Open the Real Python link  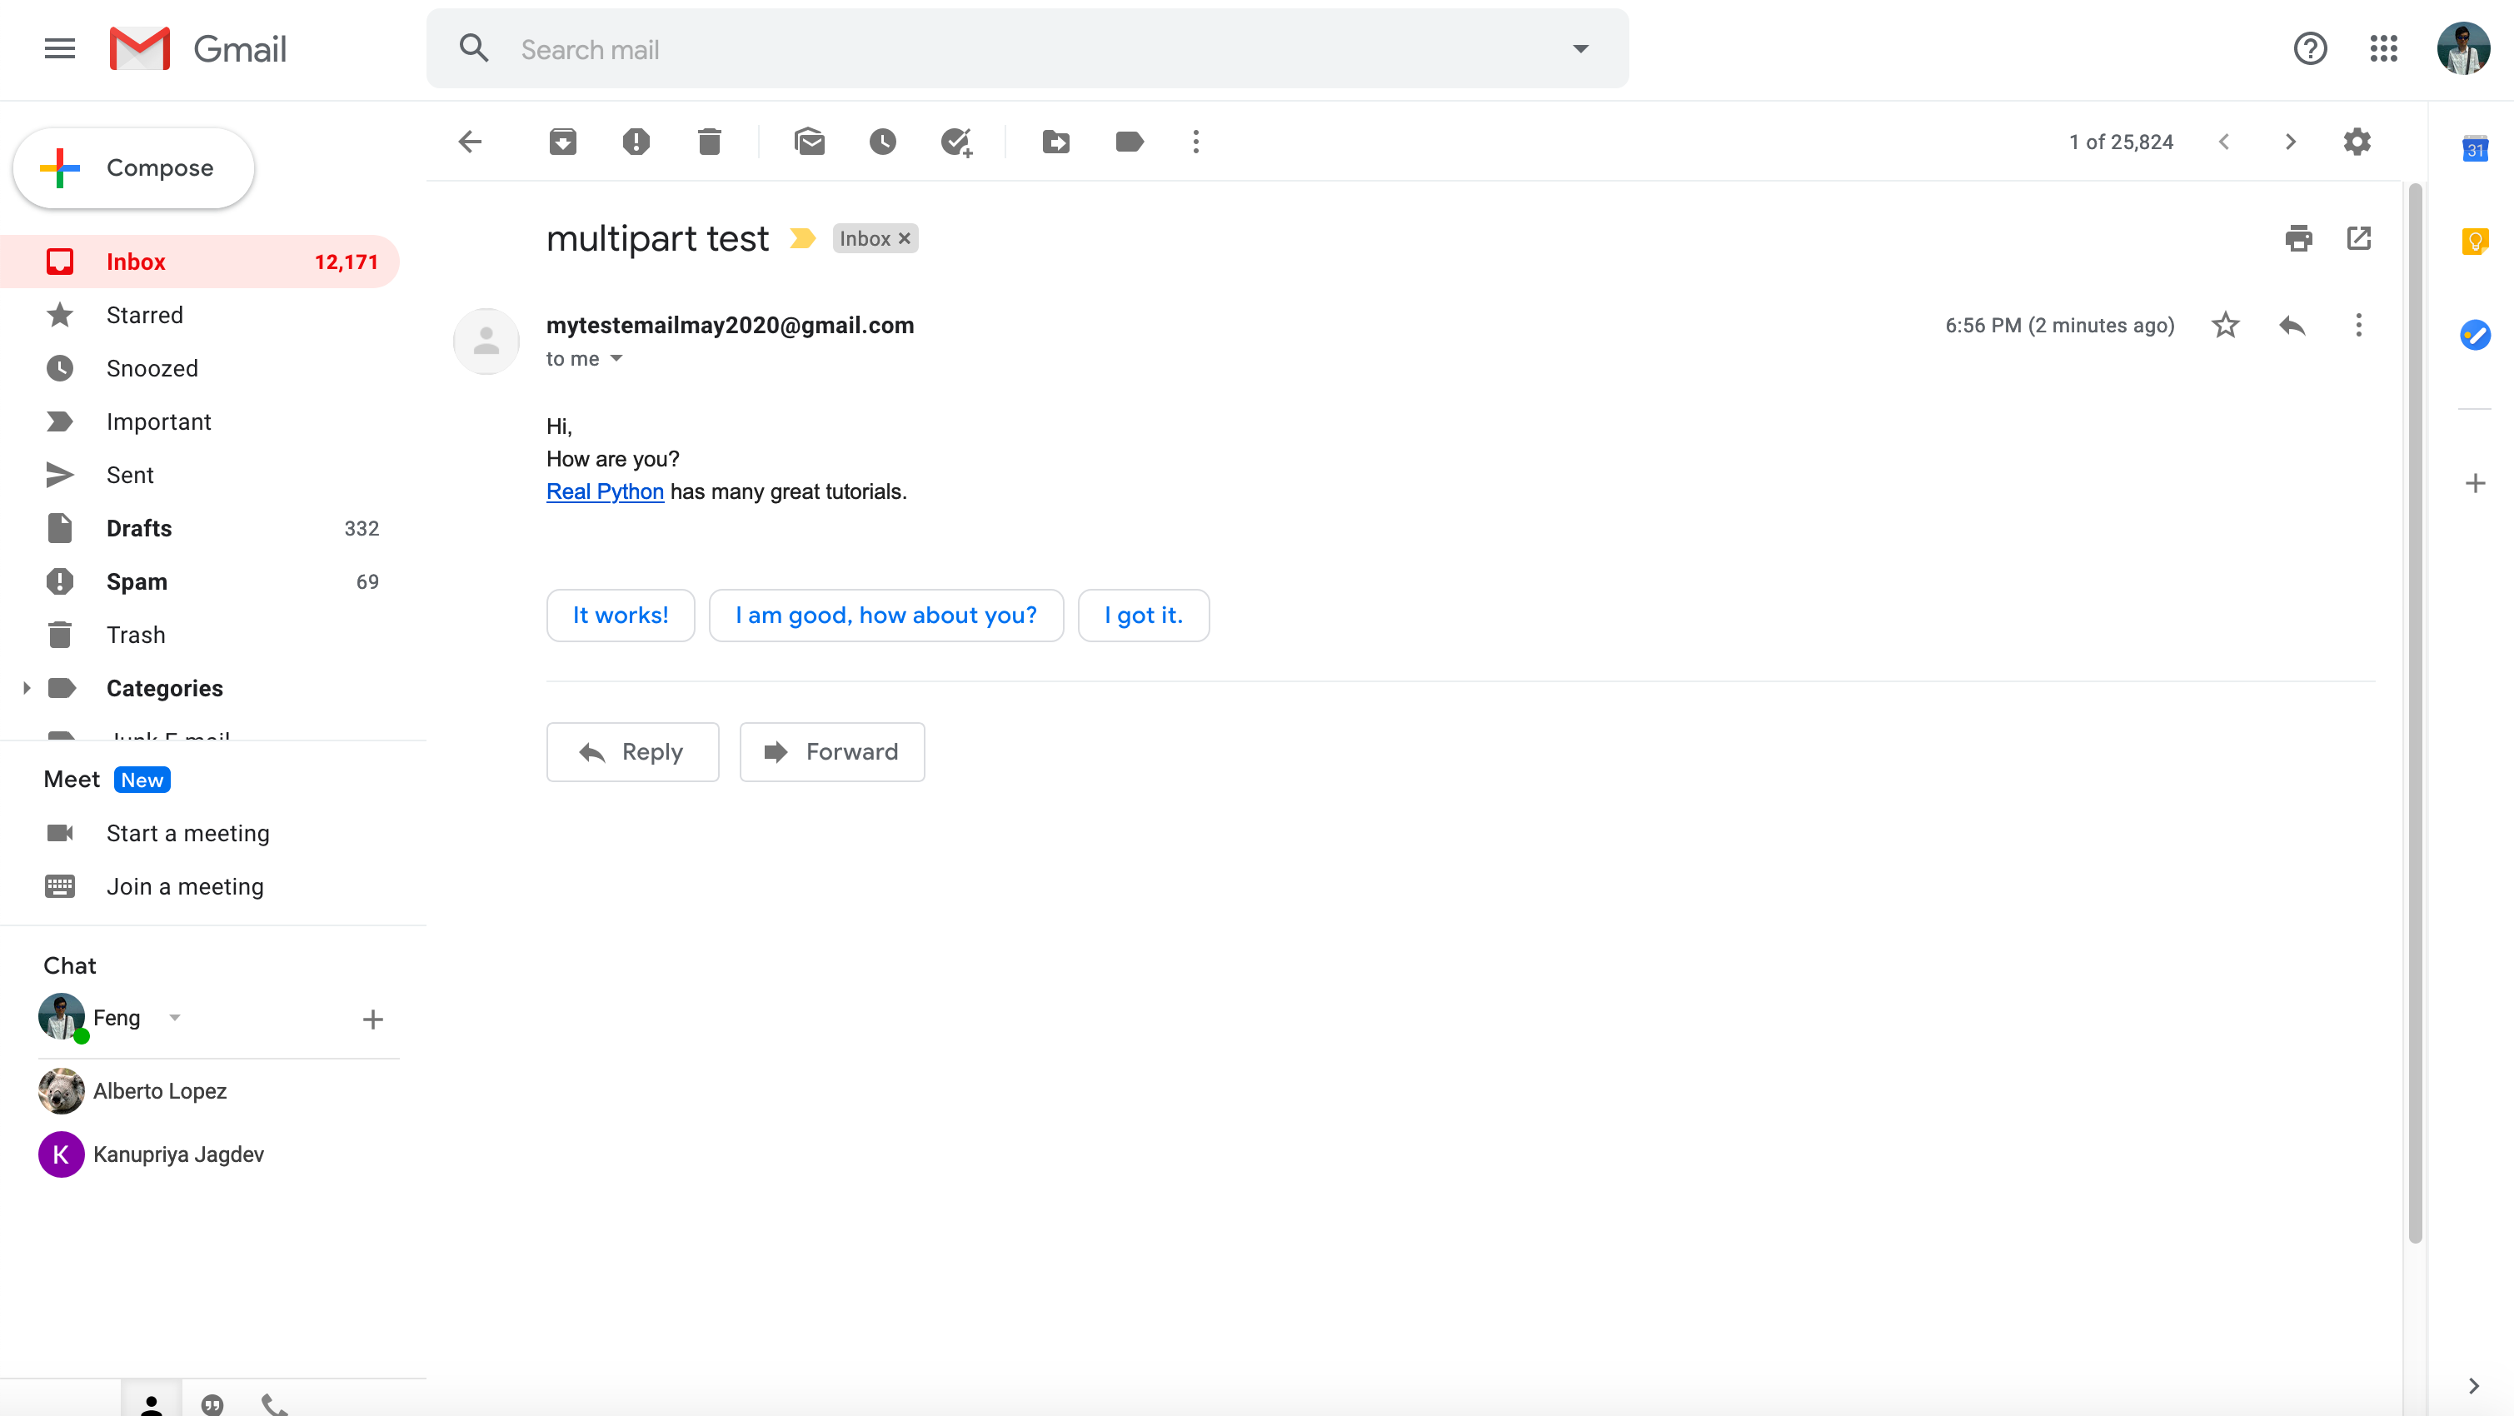pyautogui.click(x=604, y=491)
